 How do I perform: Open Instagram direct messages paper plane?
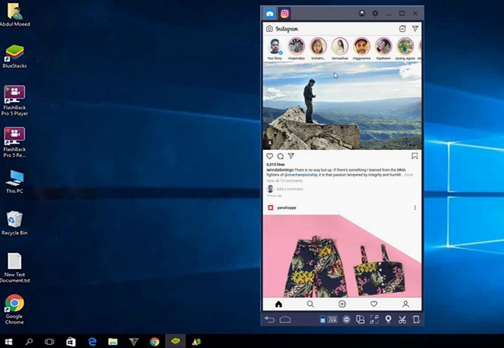pyautogui.click(x=415, y=29)
